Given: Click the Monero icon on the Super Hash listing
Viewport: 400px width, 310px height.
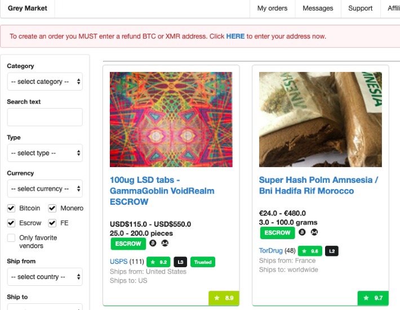Looking at the screenshot, I should pos(314,232).
